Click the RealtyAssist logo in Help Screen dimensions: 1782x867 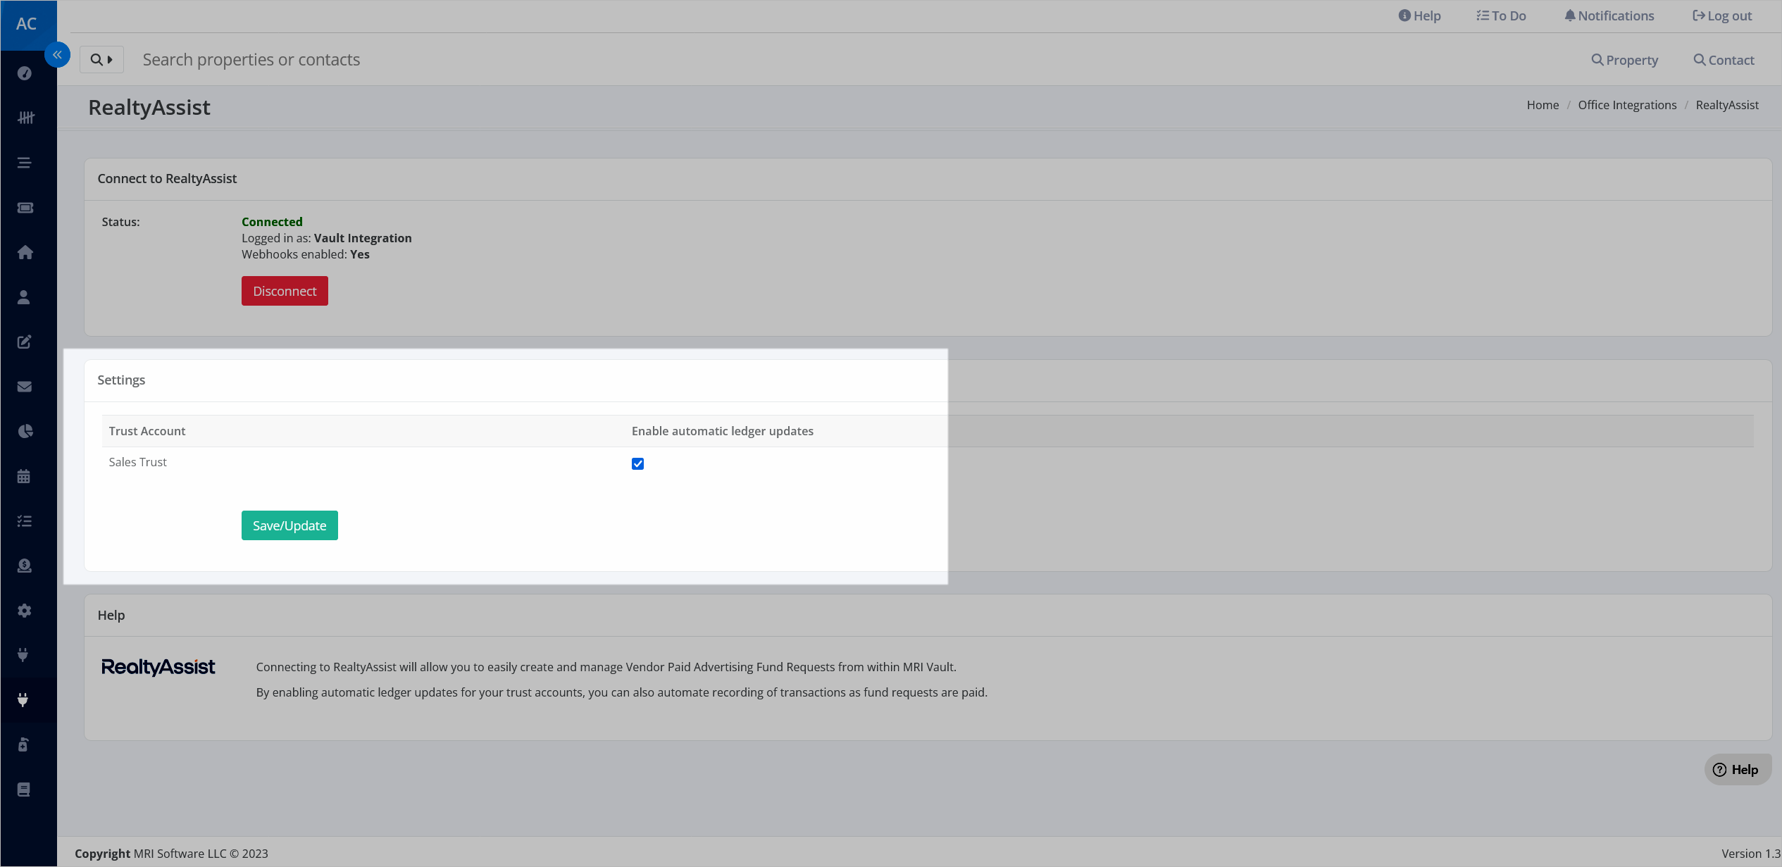[158, 667]
